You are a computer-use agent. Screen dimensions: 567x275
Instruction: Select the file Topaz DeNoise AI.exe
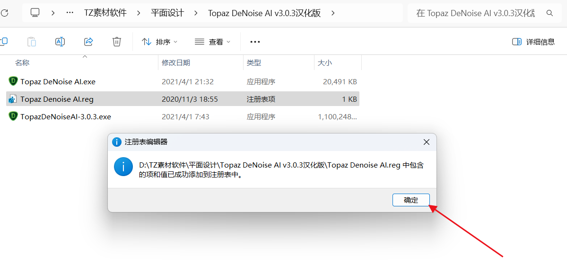(x=183, y=81)
